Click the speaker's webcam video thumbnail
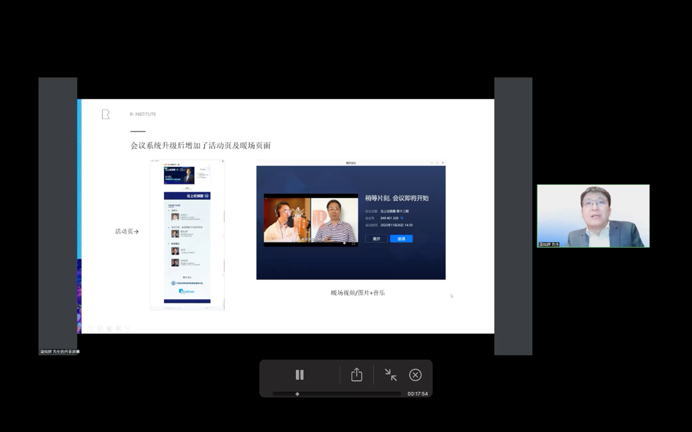The image size is (692, 432). [x=593, y=216]
